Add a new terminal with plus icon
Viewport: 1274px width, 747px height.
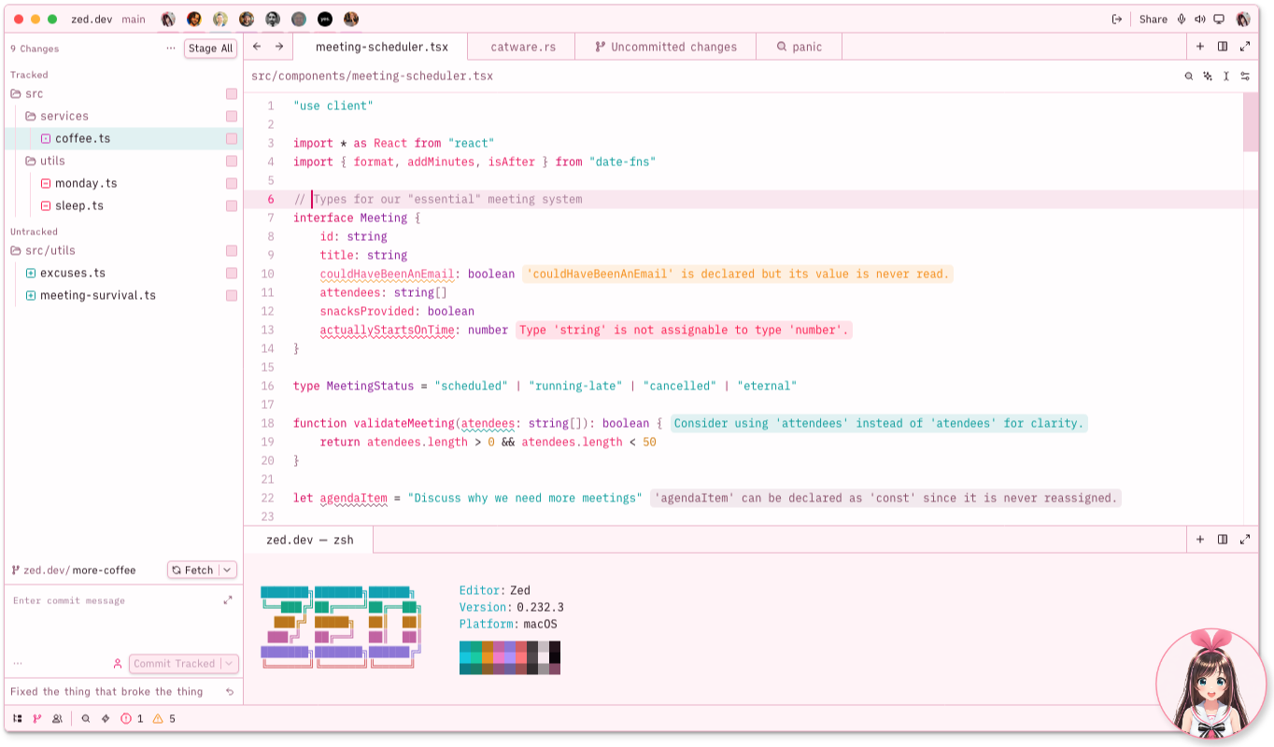pos(1200,539)
